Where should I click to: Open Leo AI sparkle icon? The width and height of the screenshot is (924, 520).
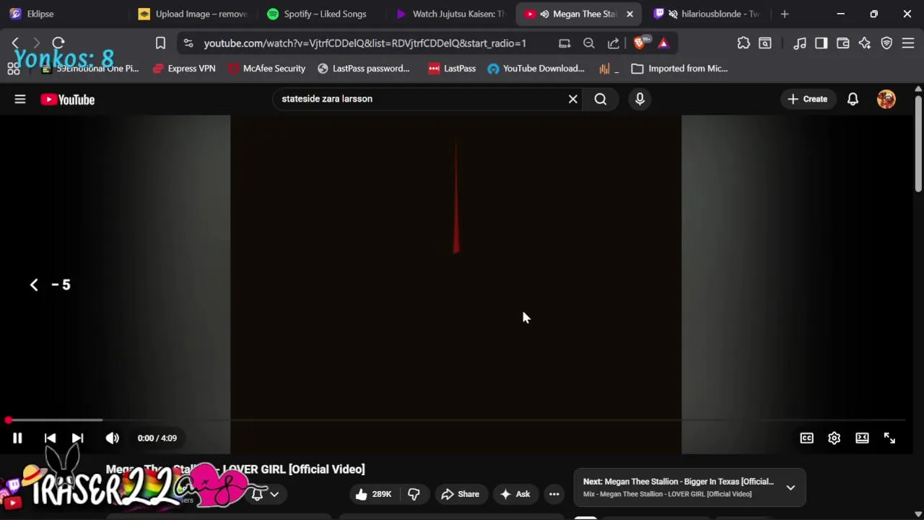coord(865,43)
